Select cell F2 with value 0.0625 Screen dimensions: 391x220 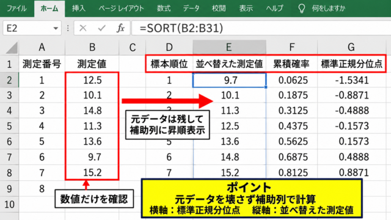[x=292, y=80]
